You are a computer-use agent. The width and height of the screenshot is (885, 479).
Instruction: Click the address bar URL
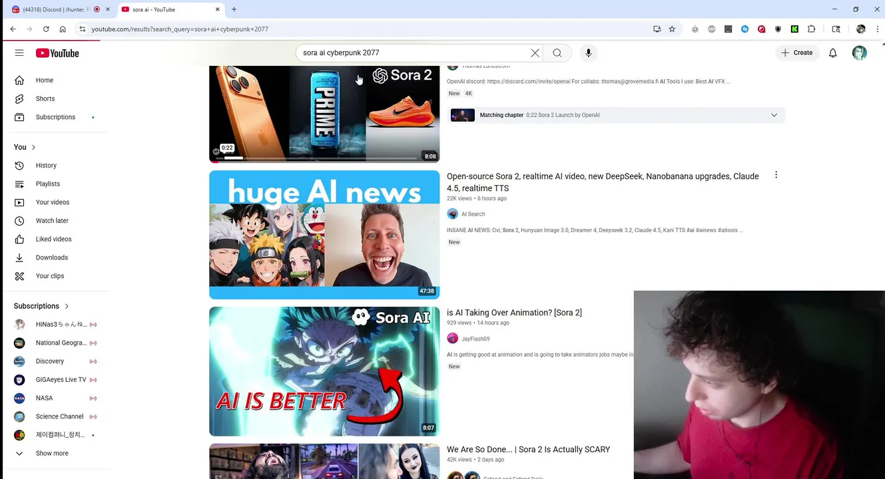tap(180, 29)
